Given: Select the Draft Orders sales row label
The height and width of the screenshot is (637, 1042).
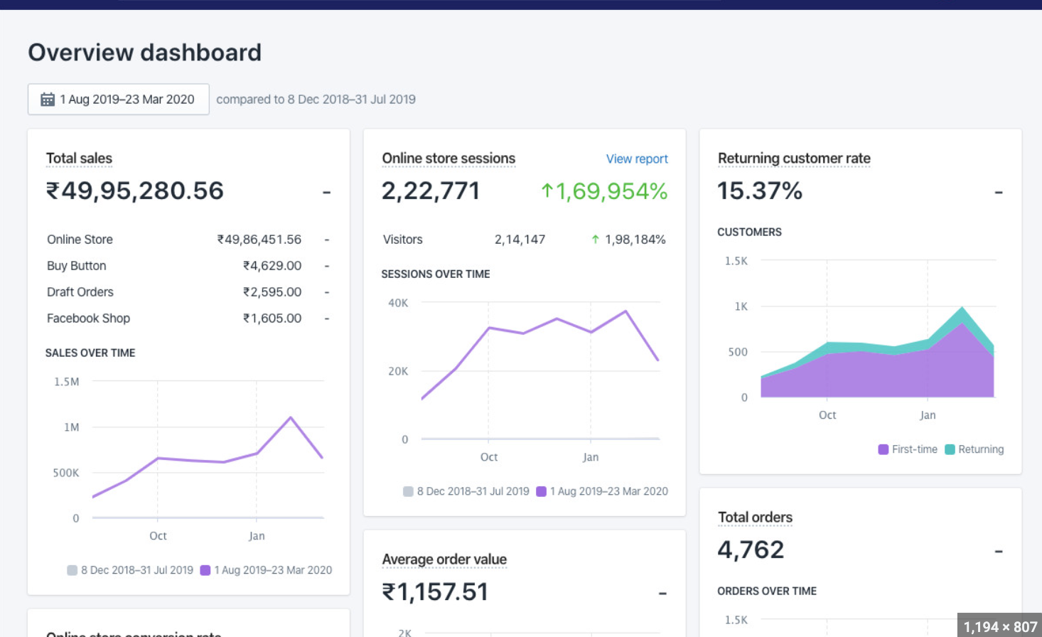Looking at the screenshot, I should pos(80,292).
